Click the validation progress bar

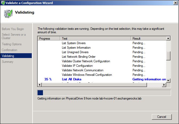(104, 93)
